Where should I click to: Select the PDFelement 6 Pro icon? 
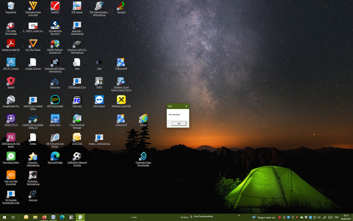click(x=77, y=83)
